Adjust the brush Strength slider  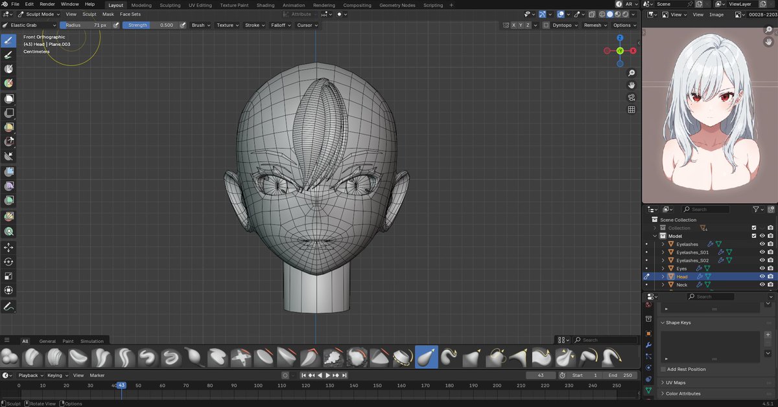[x=150, y=25]
